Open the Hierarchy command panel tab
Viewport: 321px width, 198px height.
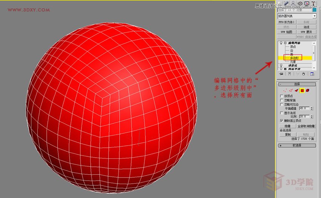[293, 3]
